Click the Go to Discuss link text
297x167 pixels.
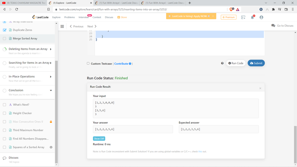pos(285,26)
